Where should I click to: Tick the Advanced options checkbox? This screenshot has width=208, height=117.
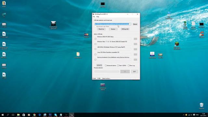click(106, 66)
